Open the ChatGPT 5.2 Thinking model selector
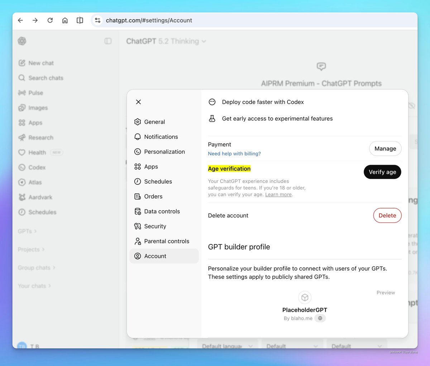Screen dimensions: 430x366 point(165,41)
